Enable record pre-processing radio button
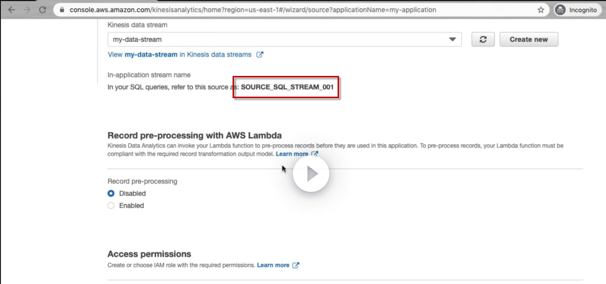 coord(111,206)
